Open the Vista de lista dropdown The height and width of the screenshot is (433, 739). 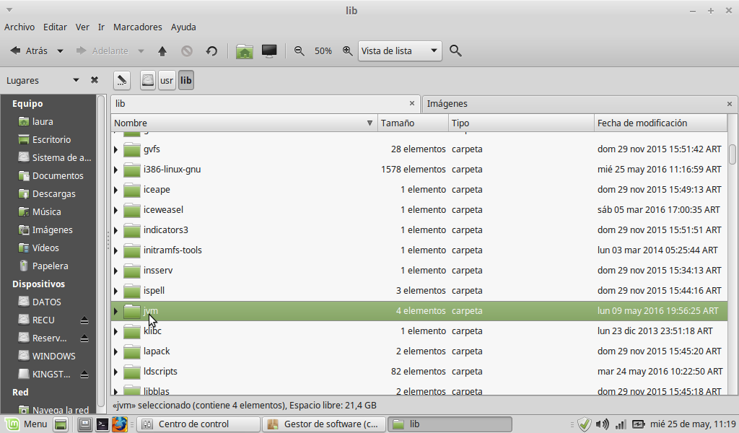coord(400,51)
